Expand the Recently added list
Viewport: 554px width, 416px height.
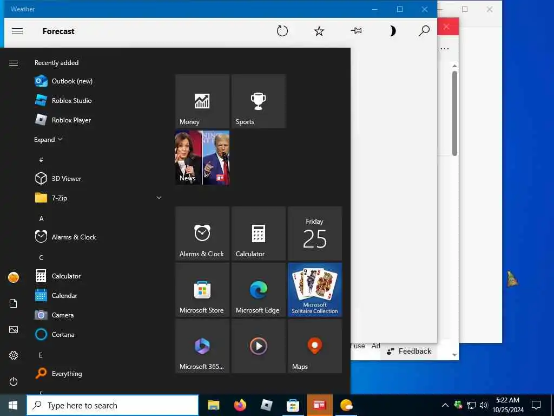coord(48,139)
